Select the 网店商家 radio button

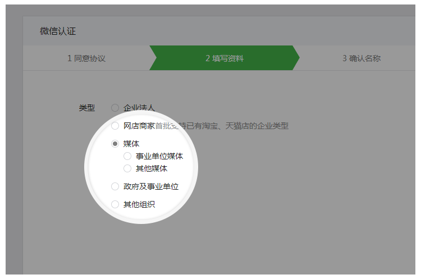click(115, 126)
